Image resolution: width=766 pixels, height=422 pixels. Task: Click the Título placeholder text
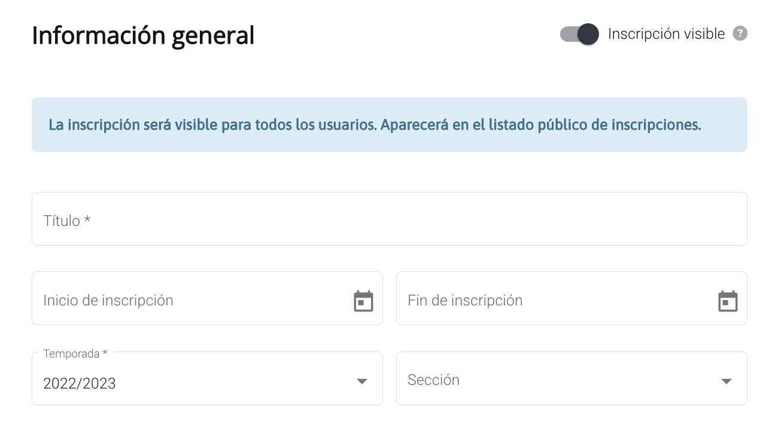[67, 221]
